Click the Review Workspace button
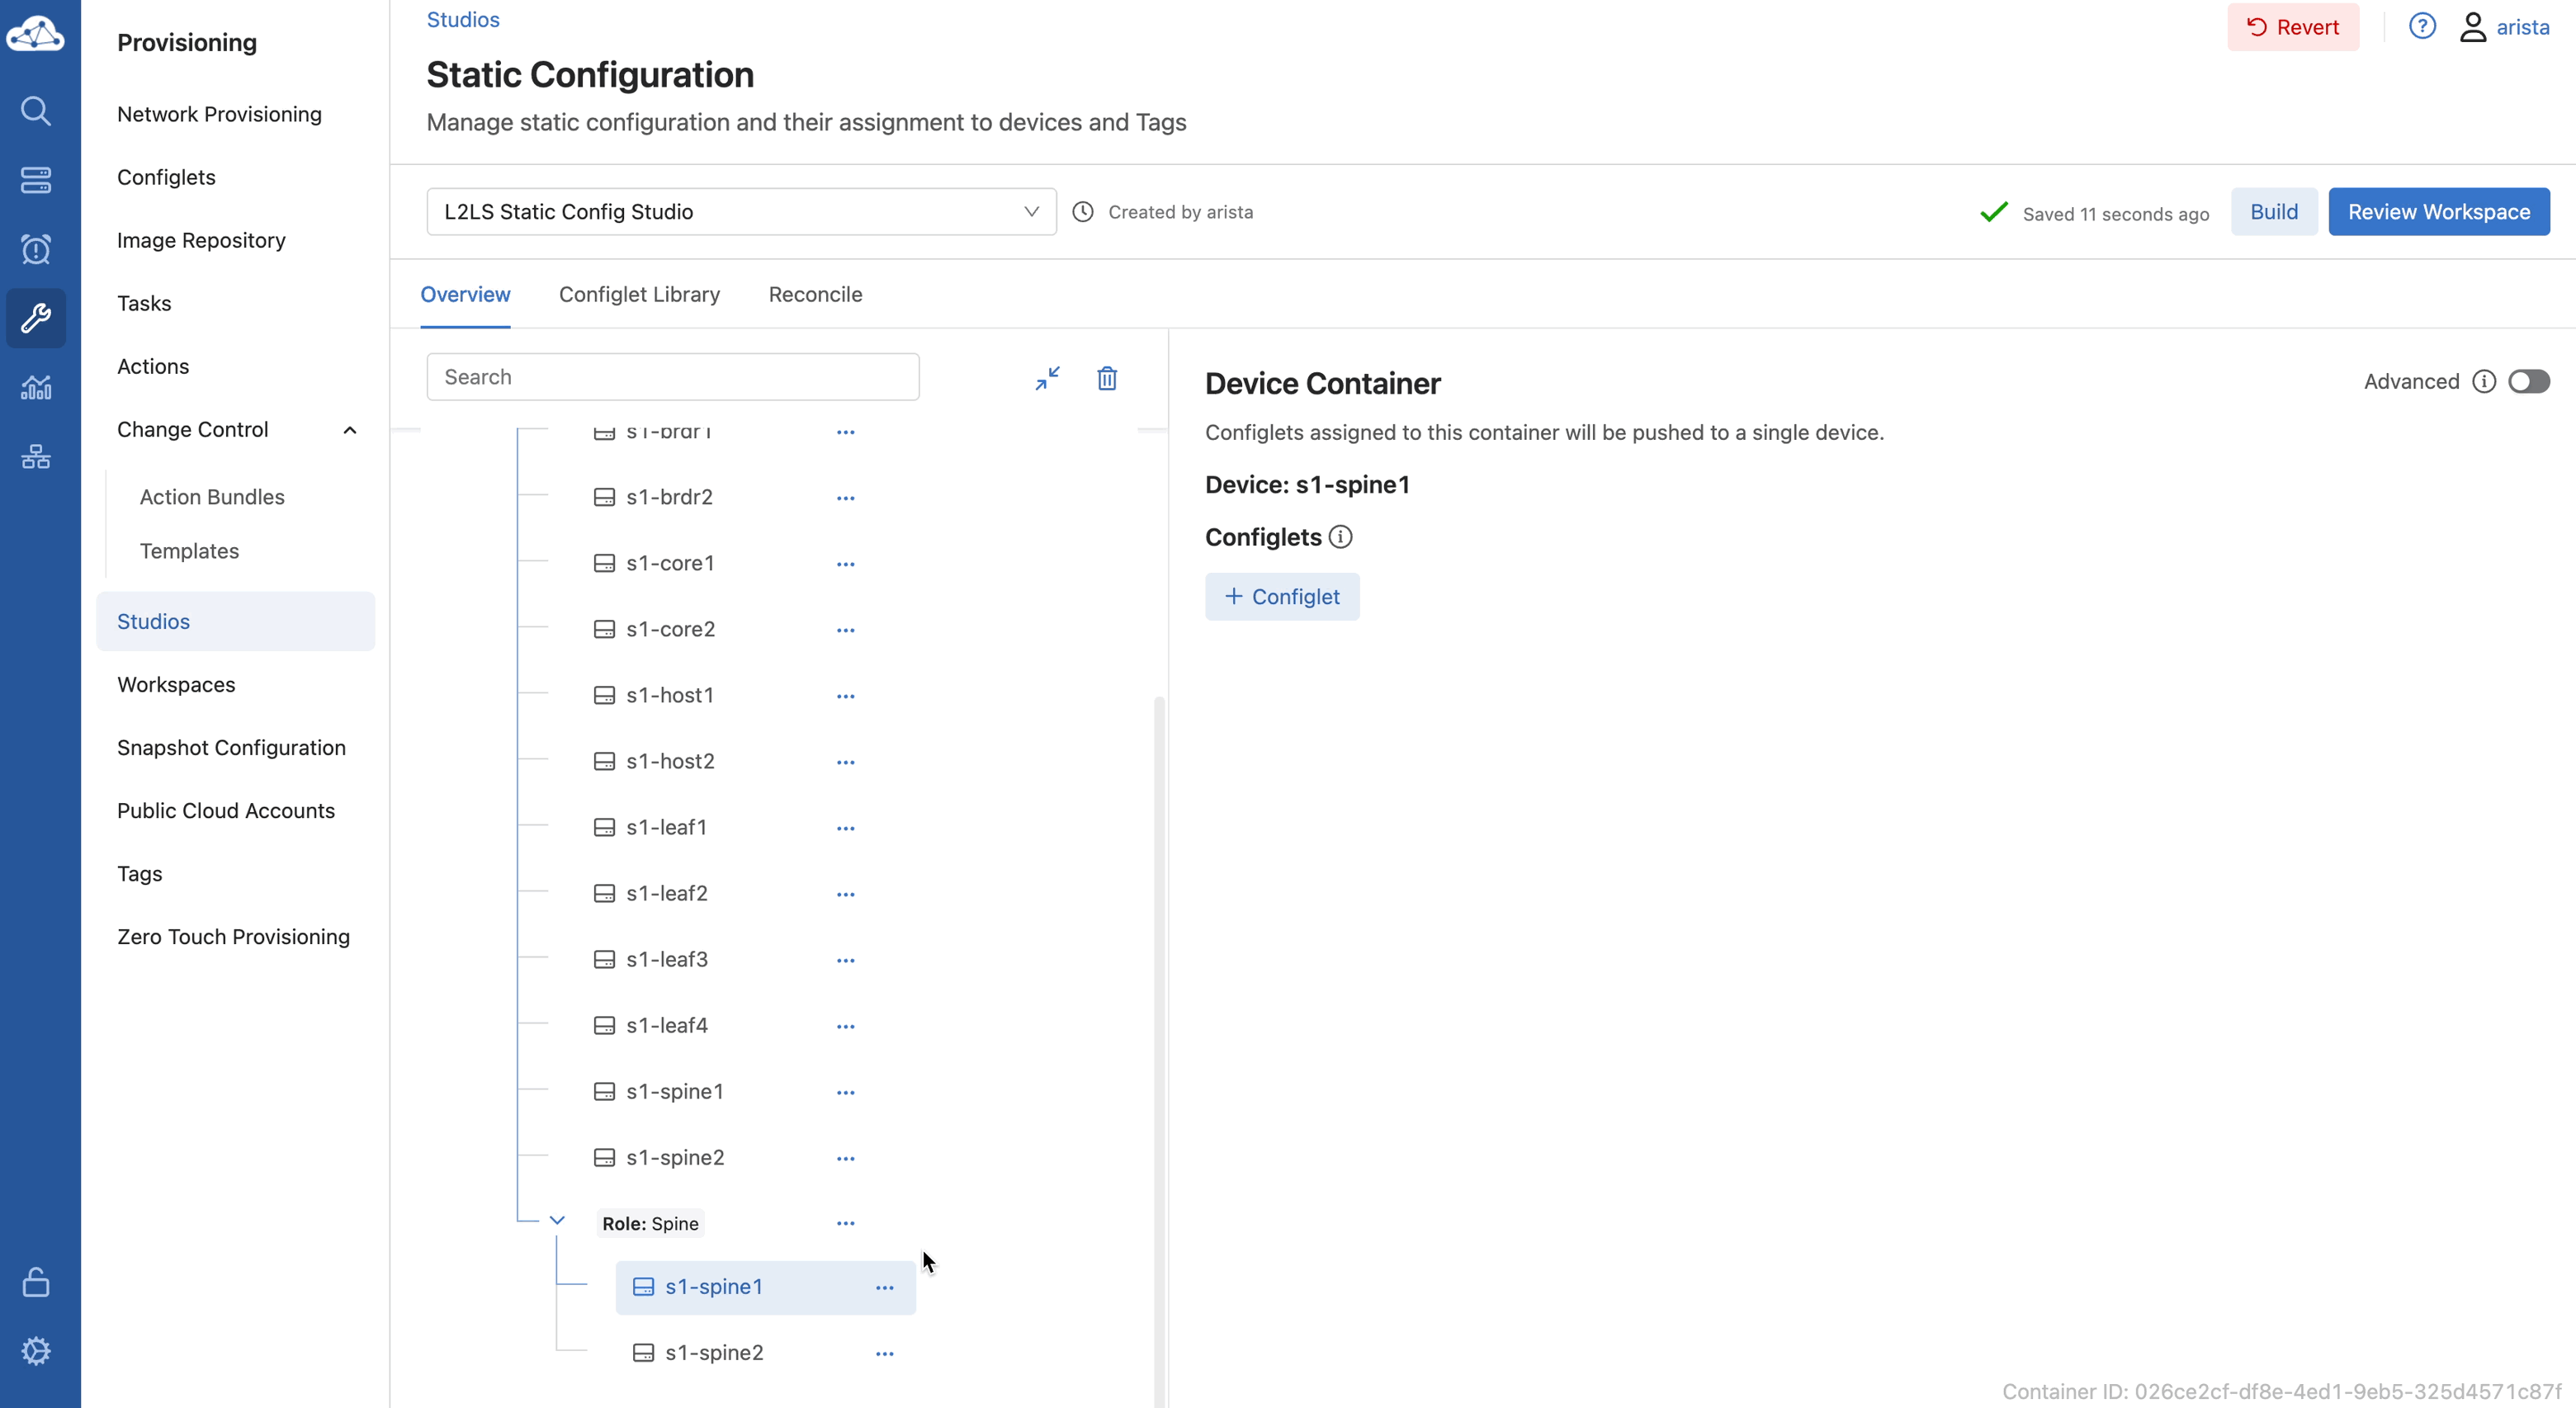Screen dimensions: 2576x1408 coord(2438,212)
